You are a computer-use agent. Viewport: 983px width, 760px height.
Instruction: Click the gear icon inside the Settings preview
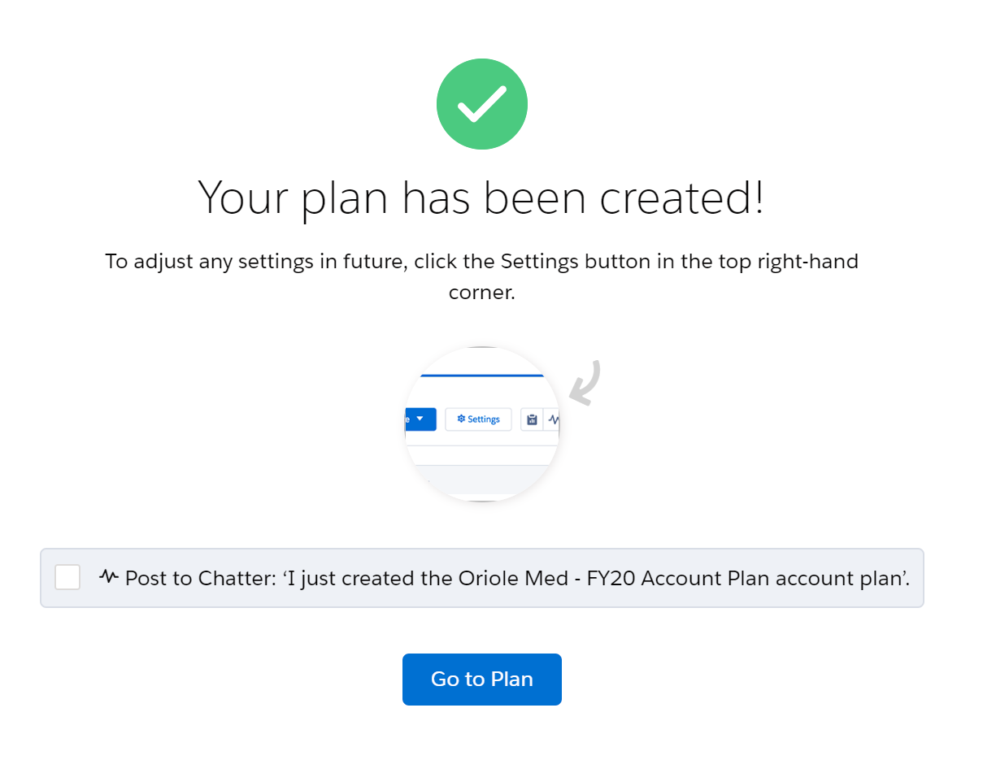461,419
